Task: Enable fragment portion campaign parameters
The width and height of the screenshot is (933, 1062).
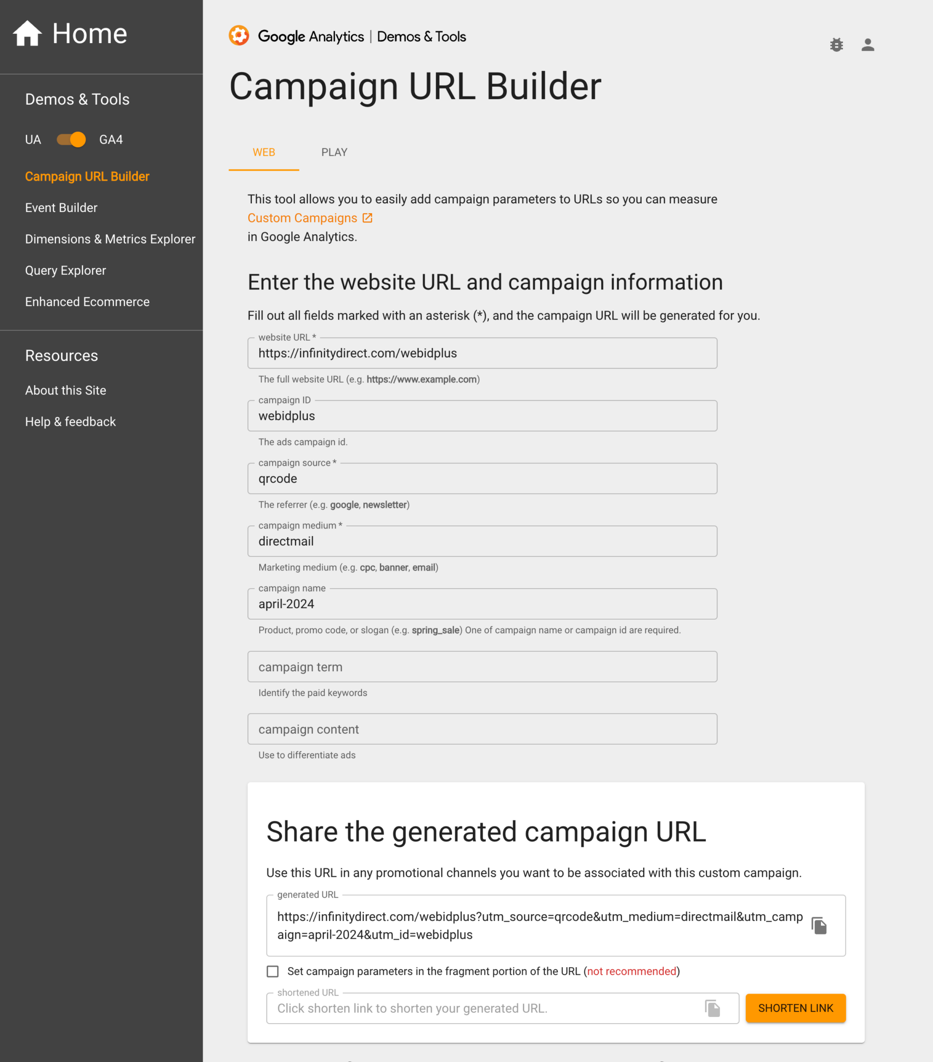Action: pyautogui.click(x=274, y=971)
